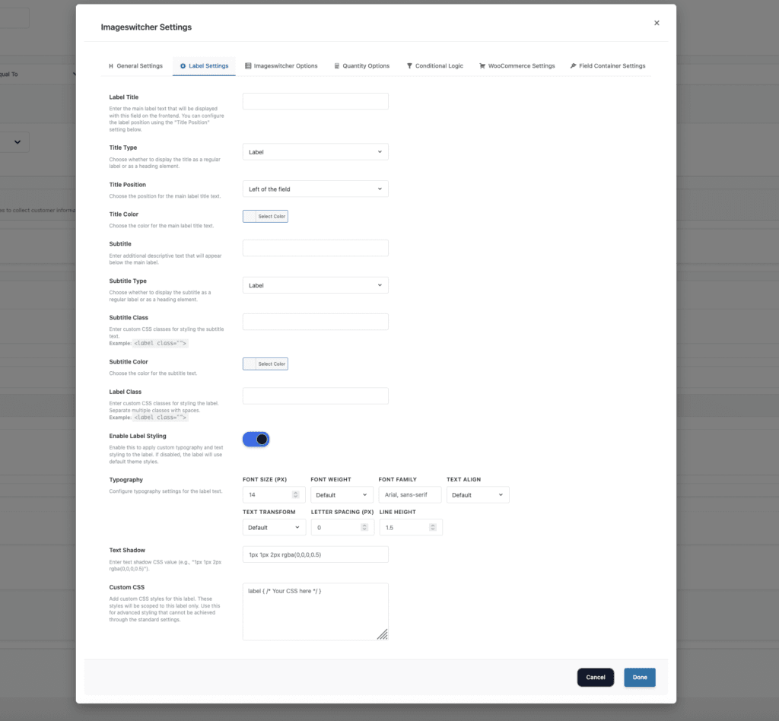This screenshot has height=721, width=779.
Task: Click the Done button
Action: [x=640, y=678]
